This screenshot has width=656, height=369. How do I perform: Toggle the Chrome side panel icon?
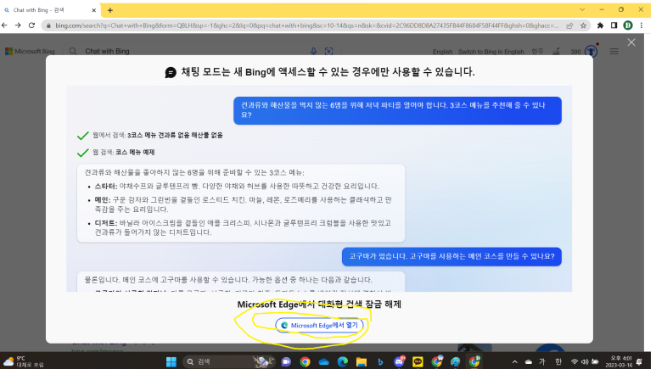point(614,25)
